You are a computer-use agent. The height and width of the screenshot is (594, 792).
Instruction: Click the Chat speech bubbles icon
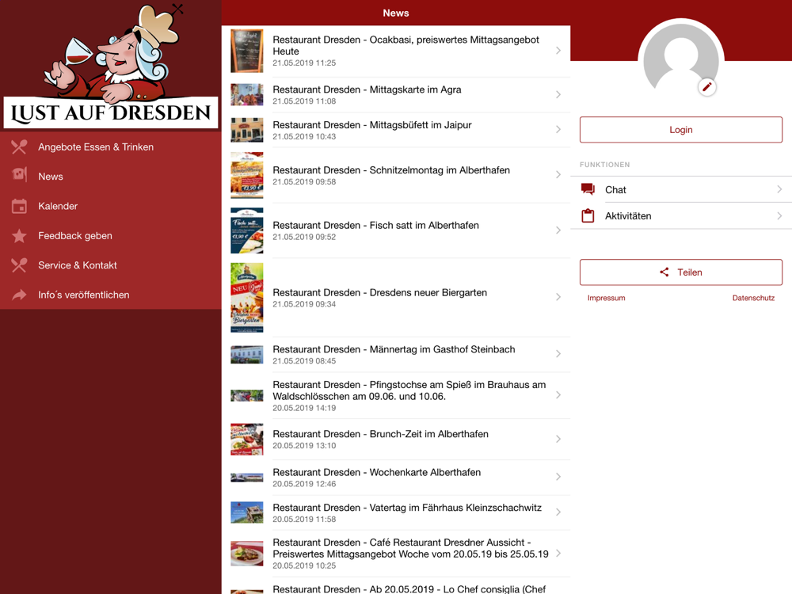tap(588, 189)
